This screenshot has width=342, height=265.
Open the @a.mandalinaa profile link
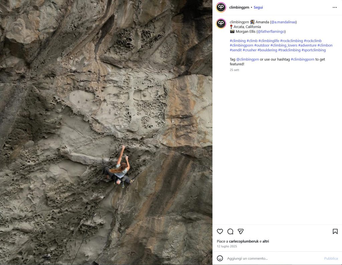pyautogui.click(x=283, y=22)
